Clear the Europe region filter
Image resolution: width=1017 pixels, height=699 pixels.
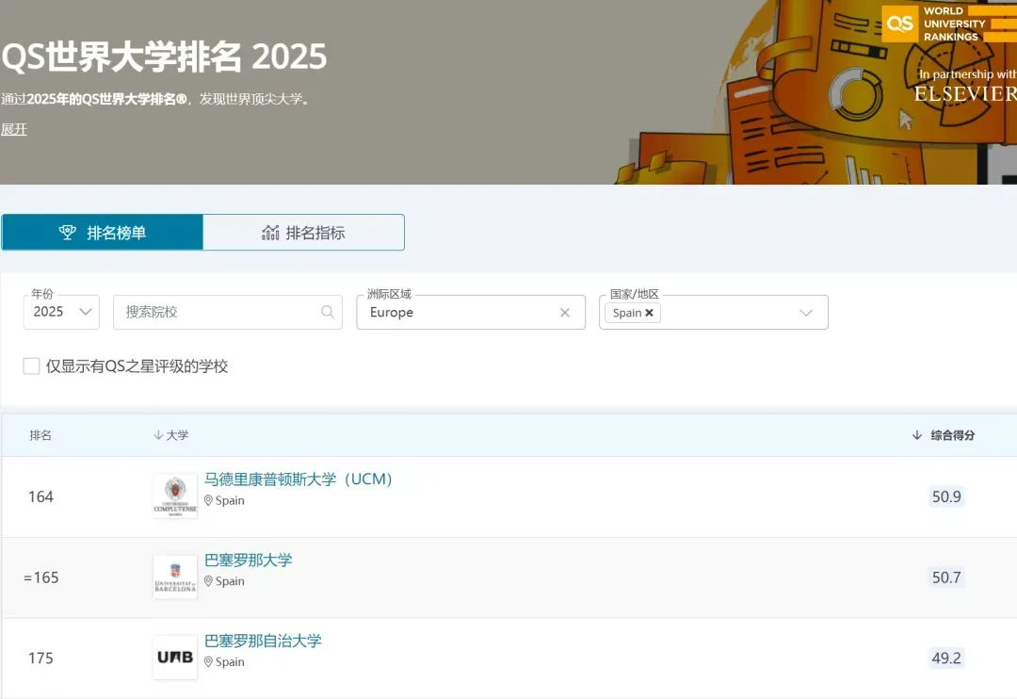click(x=565, y=313)
